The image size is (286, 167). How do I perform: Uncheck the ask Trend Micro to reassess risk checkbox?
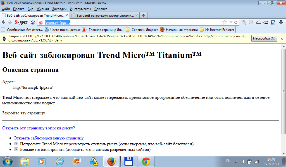pos(16,144)
